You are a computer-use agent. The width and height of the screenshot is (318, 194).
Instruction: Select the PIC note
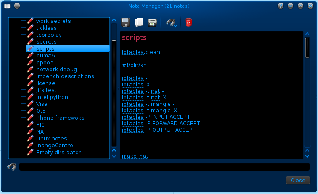[x=40, y=124]
